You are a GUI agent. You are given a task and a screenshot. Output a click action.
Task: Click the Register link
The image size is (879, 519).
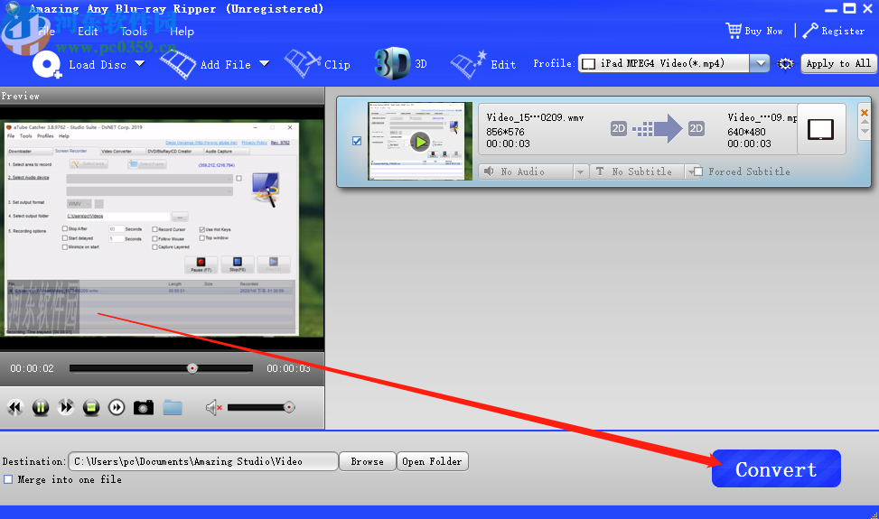click(x=834, y=31)
